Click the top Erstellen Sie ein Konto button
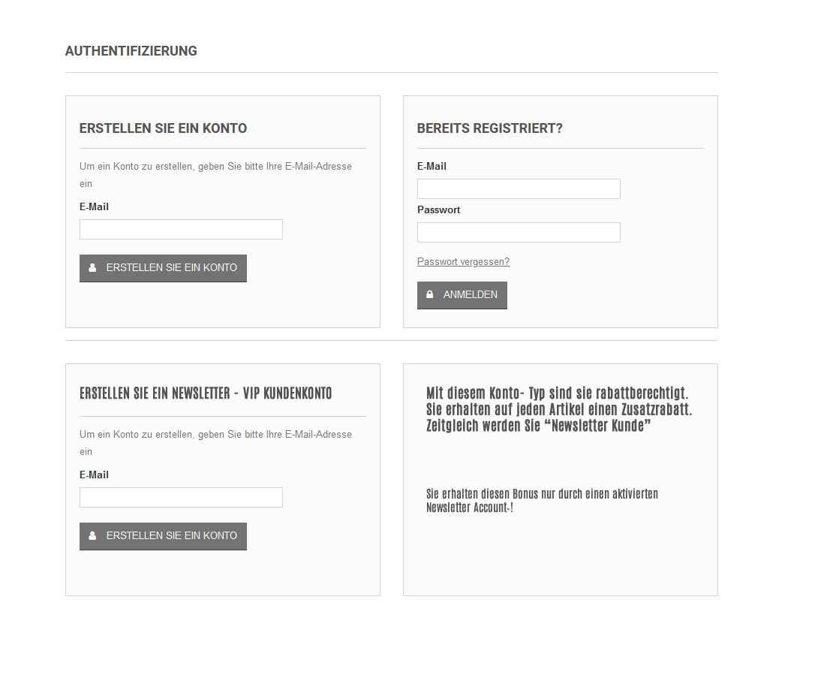This screenshot has width=821, height=675. (x=164, y=268)
